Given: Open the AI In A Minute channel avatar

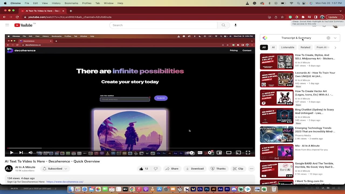Looking at the screenshot, I should [x=9, y=169].
